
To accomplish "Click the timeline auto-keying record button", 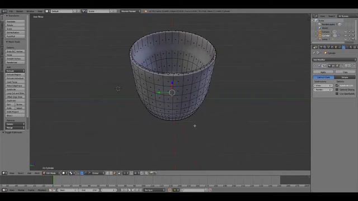I will tap(169, 190).
